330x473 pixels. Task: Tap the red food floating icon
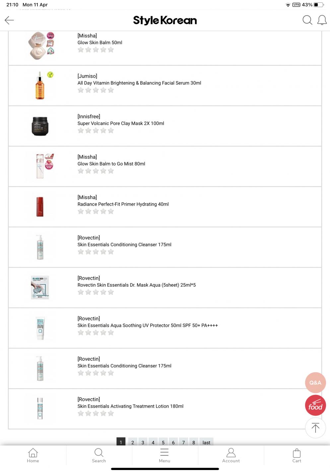coord(315,406)
